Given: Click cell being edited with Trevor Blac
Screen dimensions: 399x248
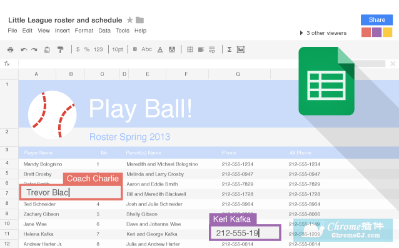Looking at the screenshot, I should click(71, 192).
